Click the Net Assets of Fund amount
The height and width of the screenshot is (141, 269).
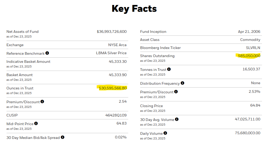pos(112,32)
